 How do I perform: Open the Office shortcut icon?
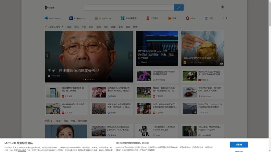[x=187, y=18]
